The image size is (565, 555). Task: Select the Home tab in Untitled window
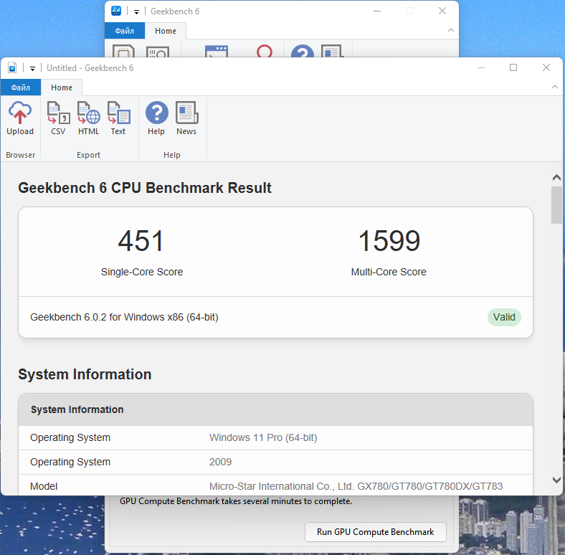coord(62,87)
